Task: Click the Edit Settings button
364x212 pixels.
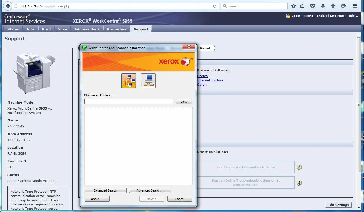Action: (338, 205)
